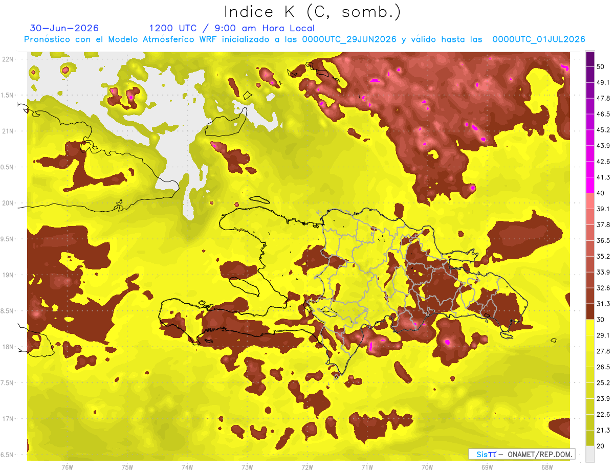The height and width of the screenshot is (474, 614).
Task: Click the "69W" longitude axis label
Action: tap(487, 467)
